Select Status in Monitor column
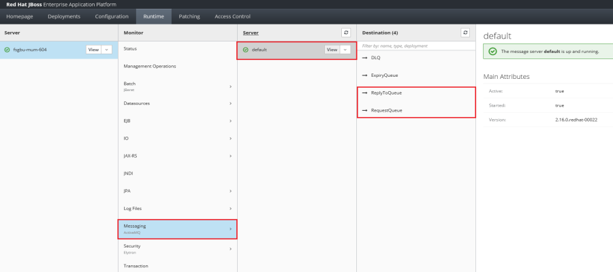The width and height of the screenshot is (613, 272). click(x=178, y=49)
